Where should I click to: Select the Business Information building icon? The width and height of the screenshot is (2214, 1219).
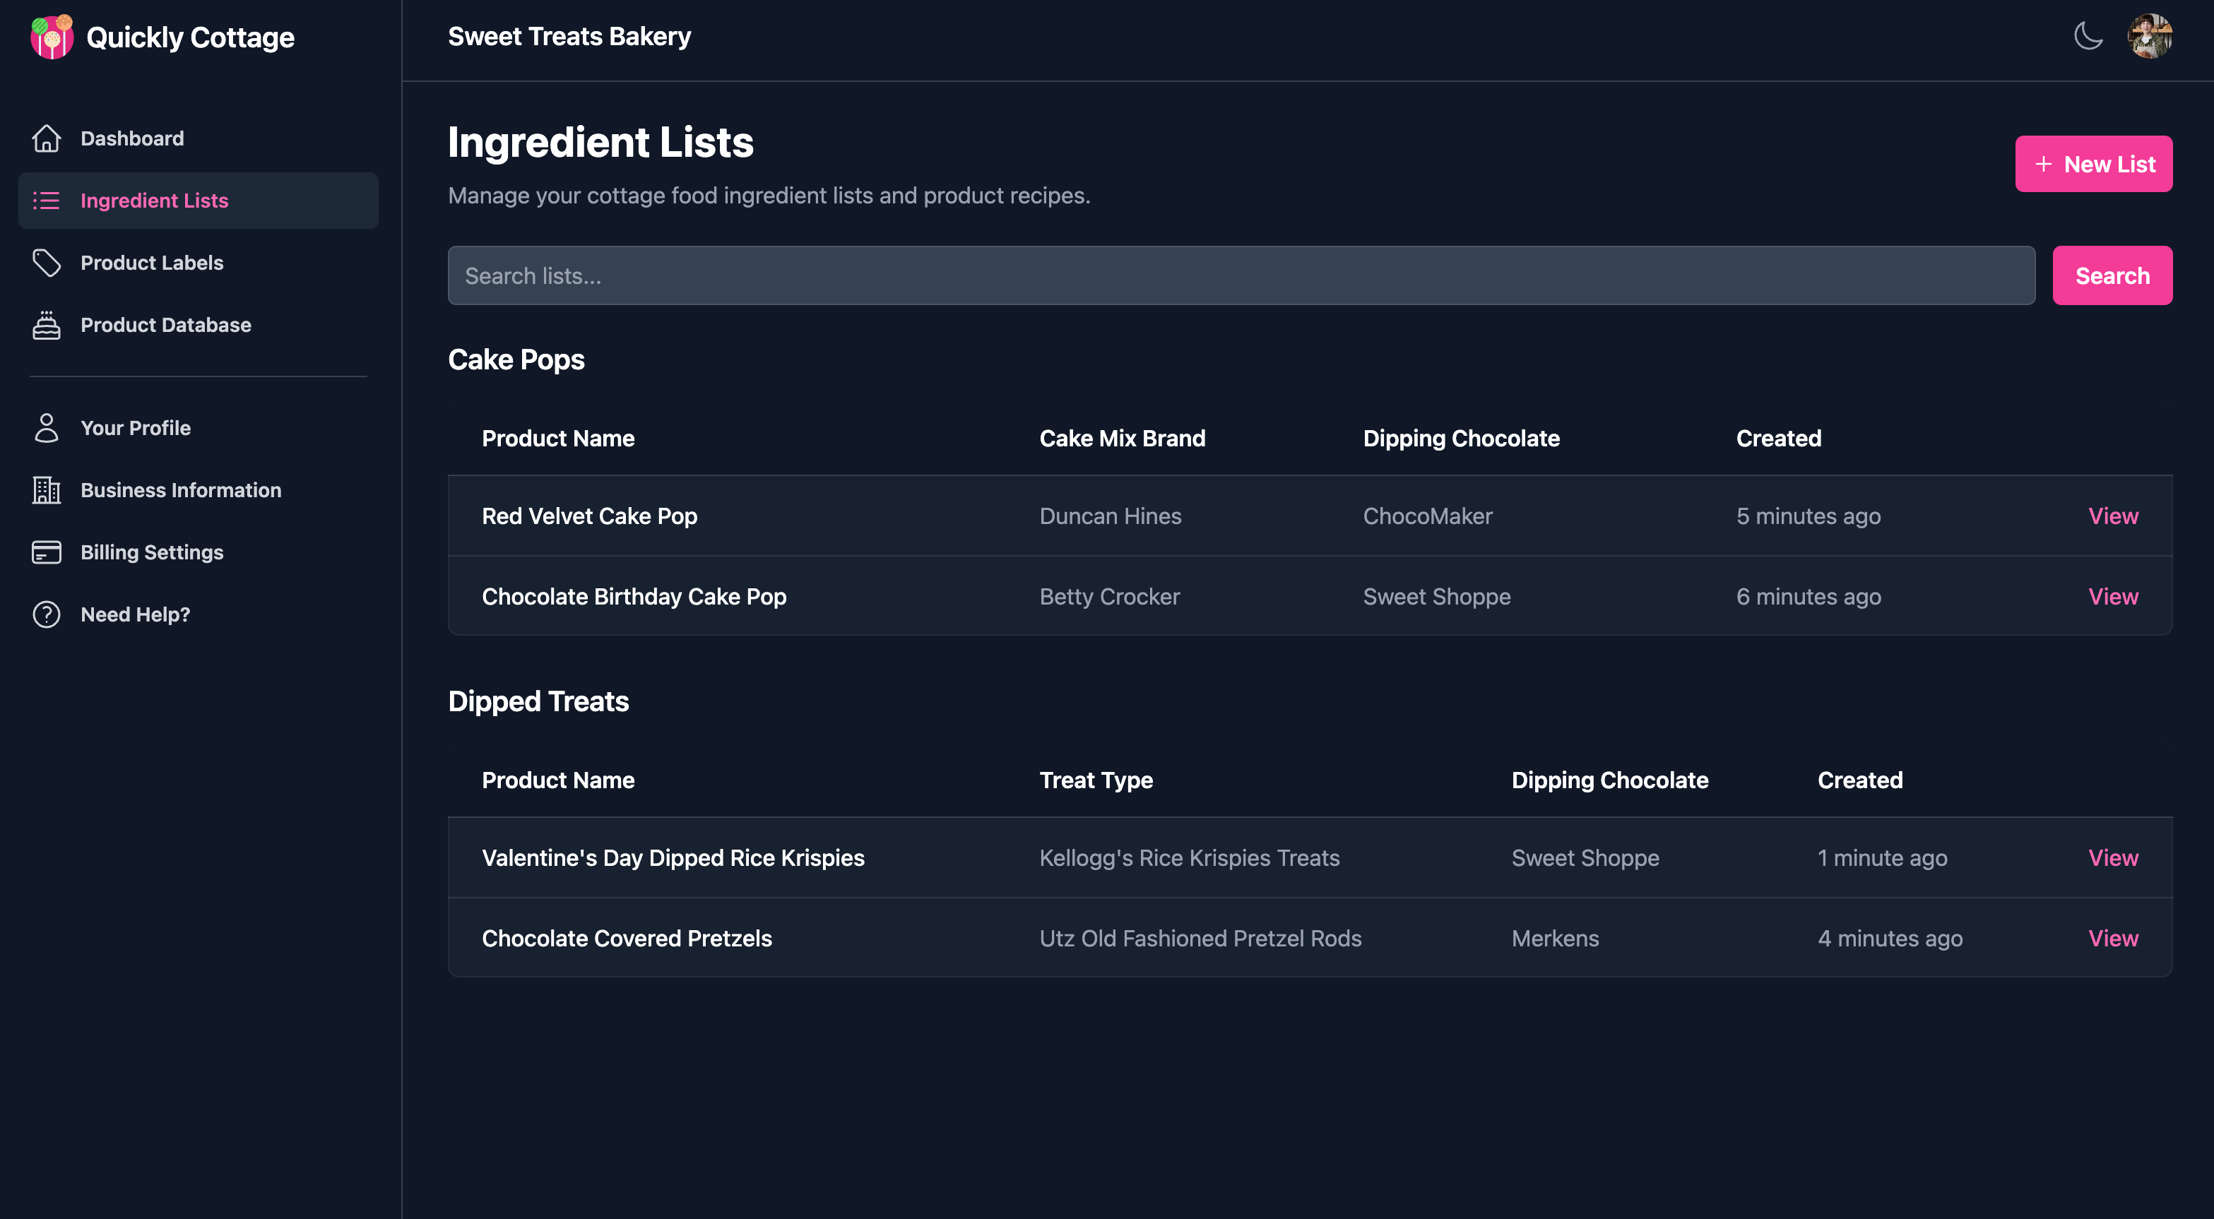coord(47,489)
